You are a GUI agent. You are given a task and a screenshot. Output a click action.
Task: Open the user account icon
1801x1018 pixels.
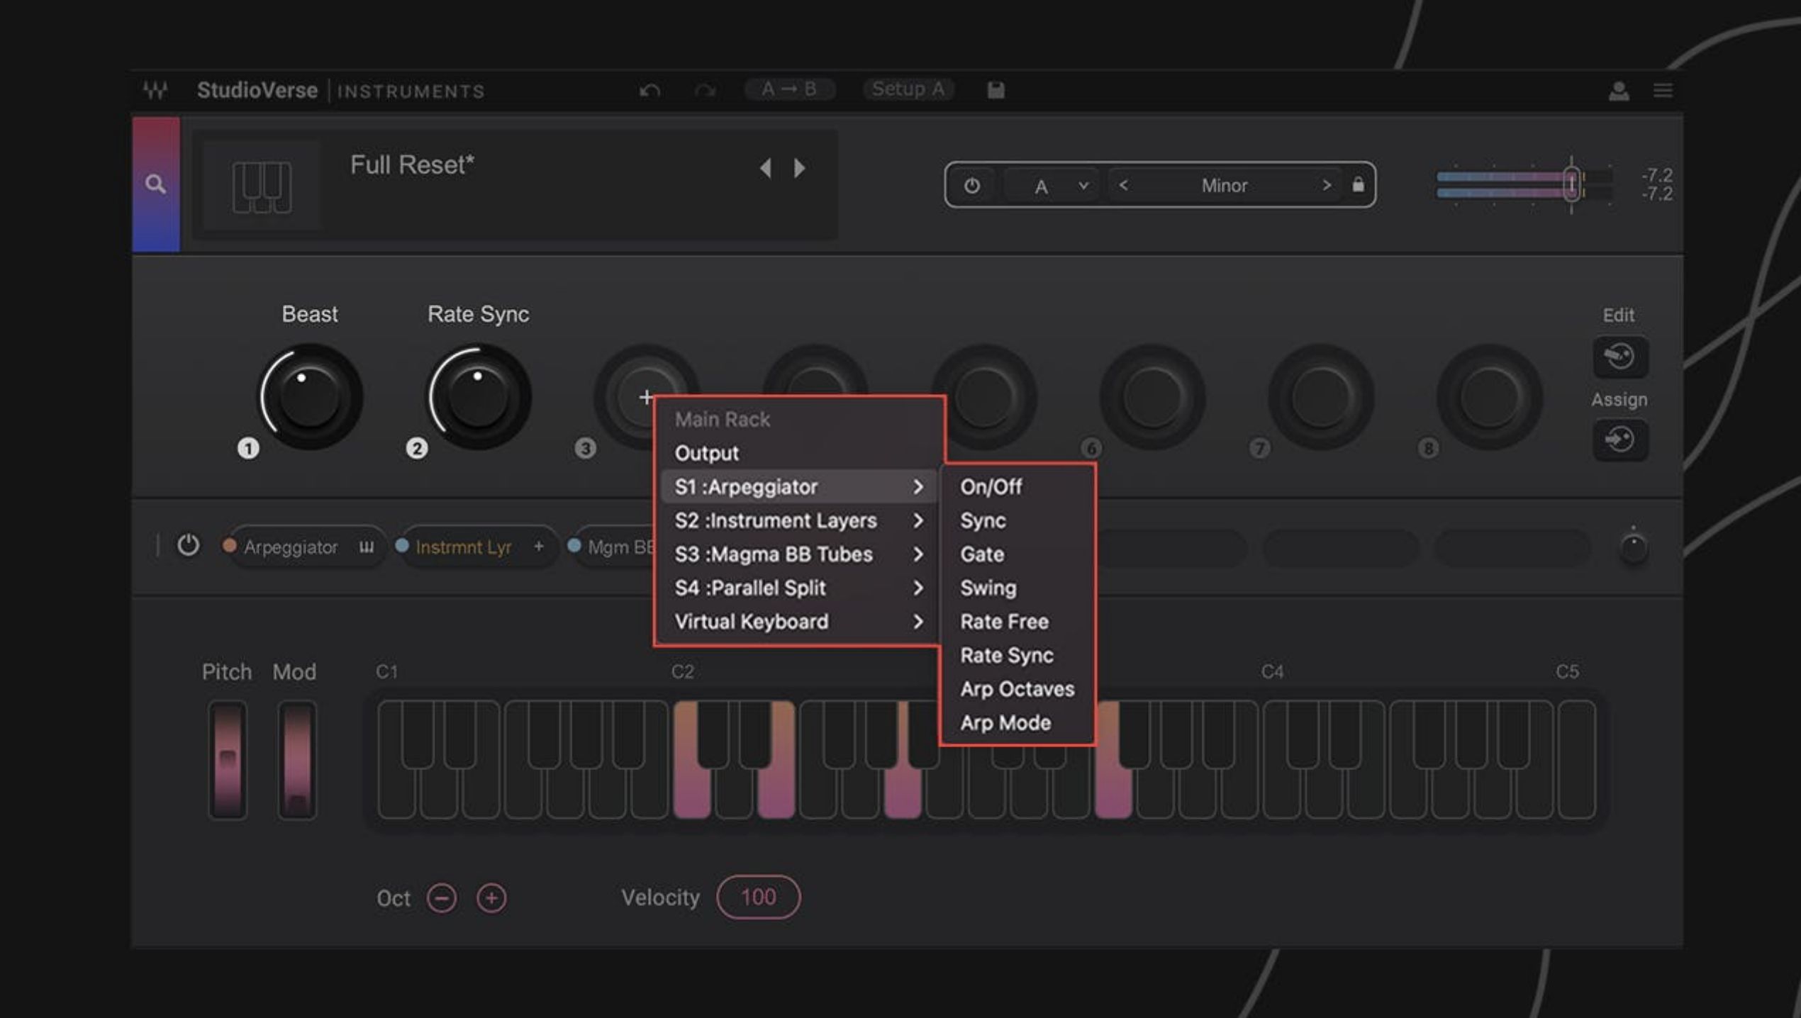click(x=1618, y=91)
